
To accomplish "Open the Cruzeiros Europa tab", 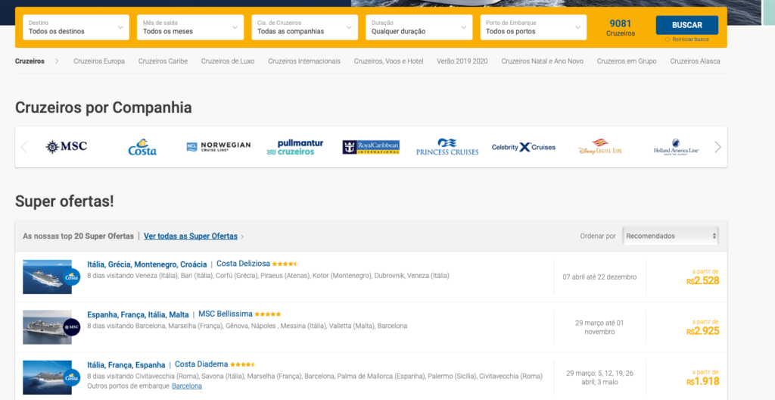I will (x=99, y=61).
